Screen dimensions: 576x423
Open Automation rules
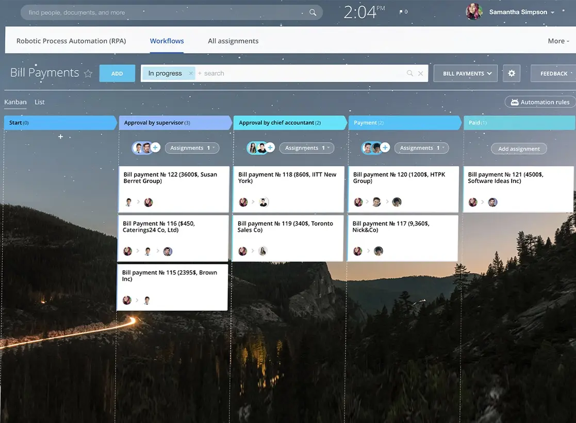(x=540, y=102)
